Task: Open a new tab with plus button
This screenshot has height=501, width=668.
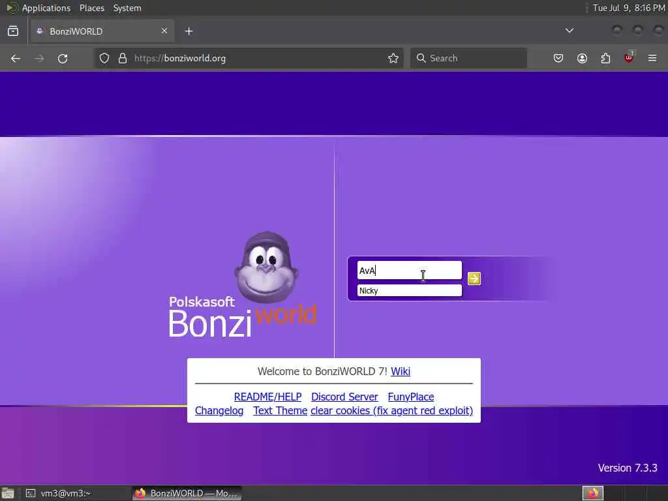Action: pos(189,31)
